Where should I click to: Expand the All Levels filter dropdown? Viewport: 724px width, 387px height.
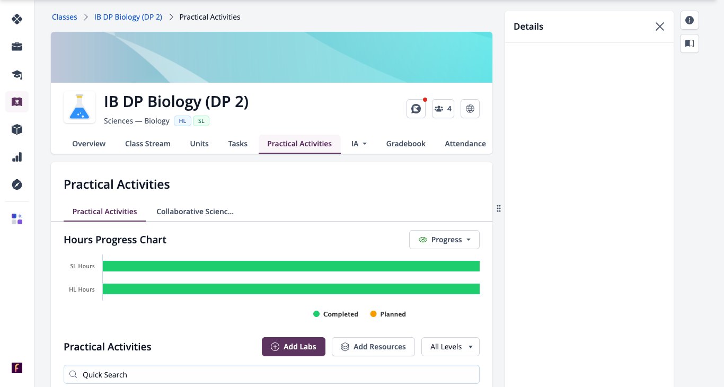point(451,347)
